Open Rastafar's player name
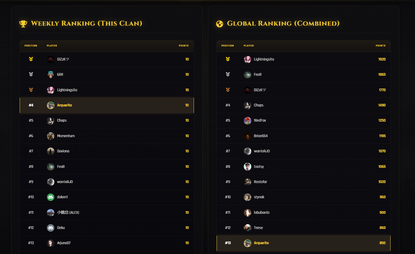Viewport: 415px width, 254px height. pos(260,182)
